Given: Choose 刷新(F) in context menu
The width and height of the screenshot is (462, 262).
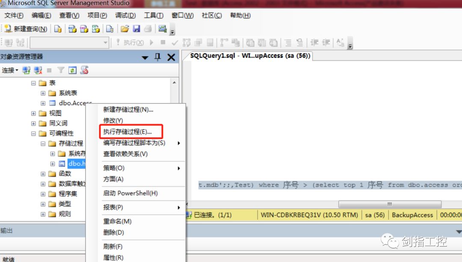Looking at the screenshot, I should [142, 247].
